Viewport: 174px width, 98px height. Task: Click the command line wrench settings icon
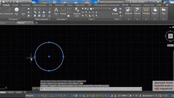(38, 89)
